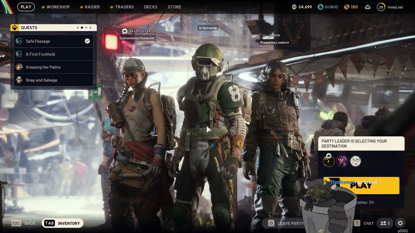Click the purple party member avatar
Image resolution: width=415 pixels, height=233 pixels.
342,161
